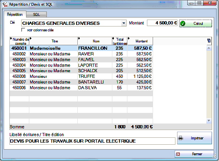Viewport: 219px width, 161px height.
Task: Select account 450003 cell
Action: 20,60
